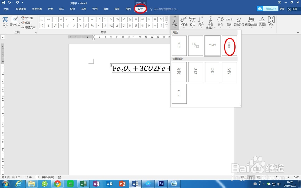Open the 矩阵 matrix dropdown
Image resolution: width=301 pixels, height=188 pixels.
point(271,22)
